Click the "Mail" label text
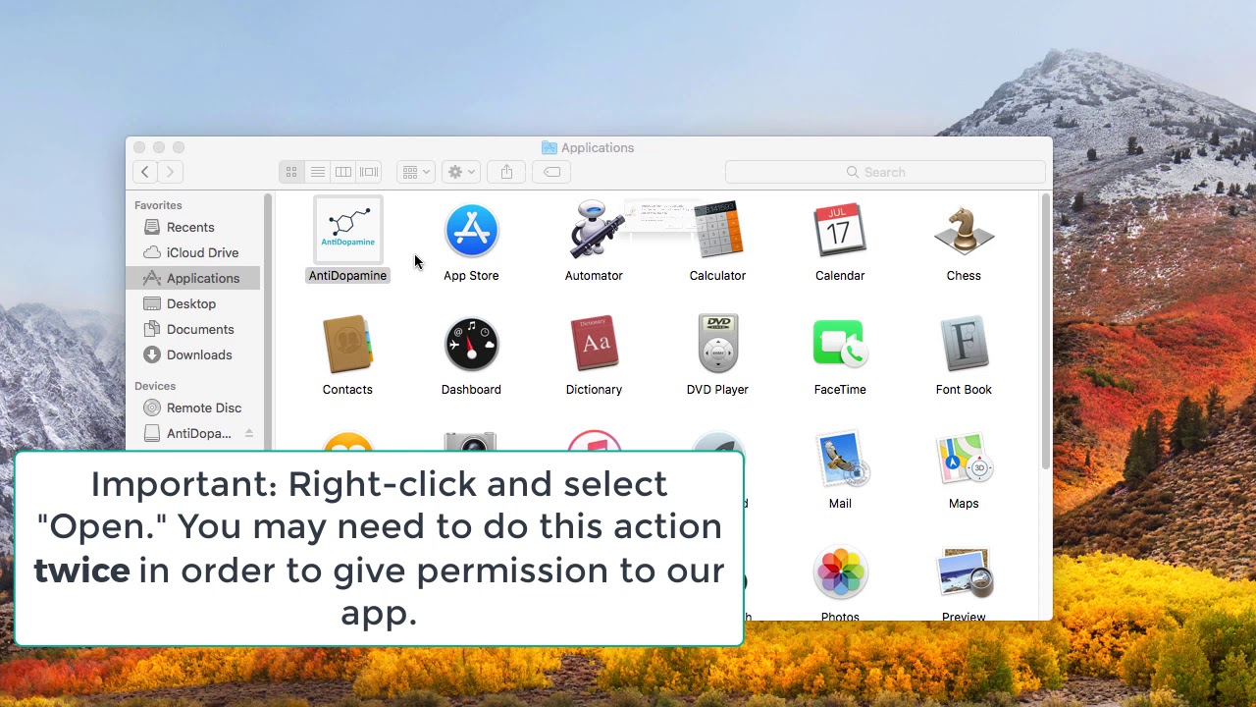Image resolution: width=1256 pixels, height=707 pixels. [840, 503]
